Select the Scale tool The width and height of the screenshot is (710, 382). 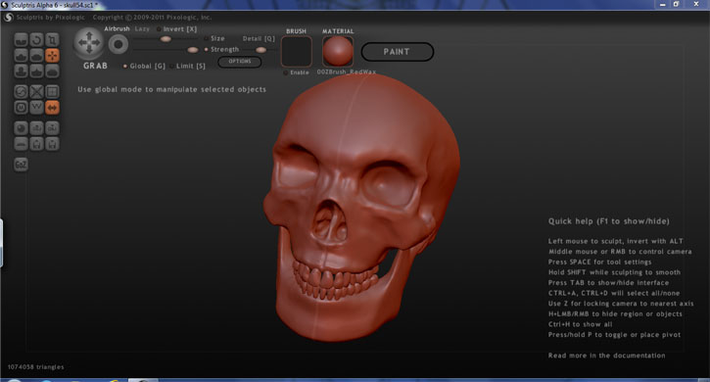(53, 40)
